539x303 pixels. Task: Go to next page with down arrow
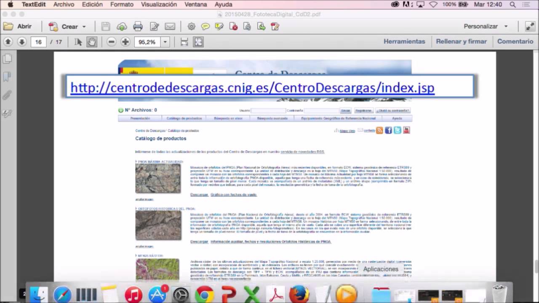point(22,42)
